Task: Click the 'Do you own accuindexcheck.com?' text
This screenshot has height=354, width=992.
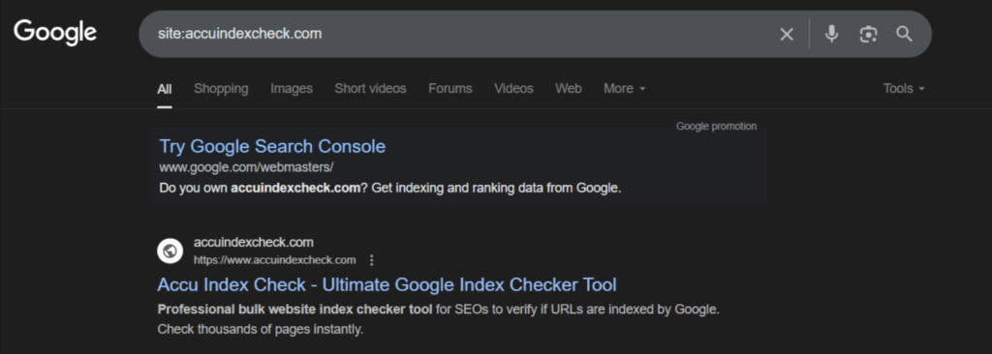Action: coord(263,188)
